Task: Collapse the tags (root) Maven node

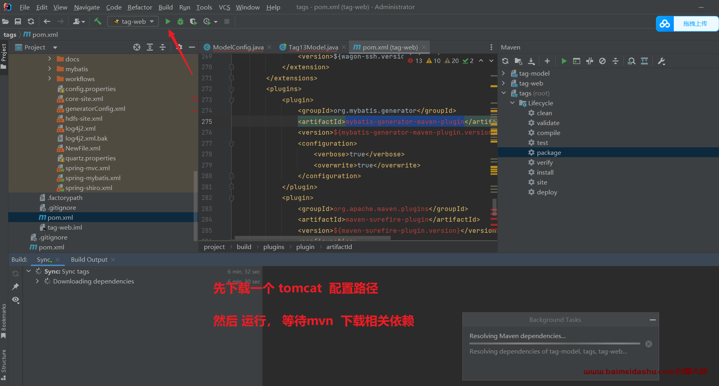Action: pos(504,93)
